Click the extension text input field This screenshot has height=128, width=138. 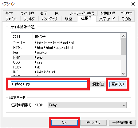coord(49,84)
